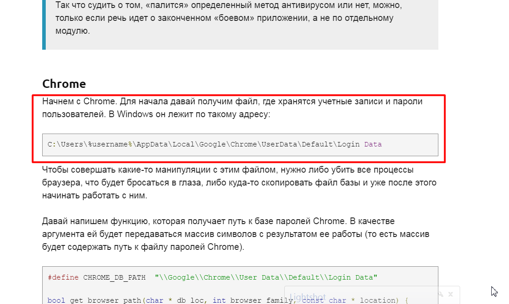Open Lightshot popup settings wrench icon
Screen dimensions: 509x304
pyautogui.click(x=441, y=294)
